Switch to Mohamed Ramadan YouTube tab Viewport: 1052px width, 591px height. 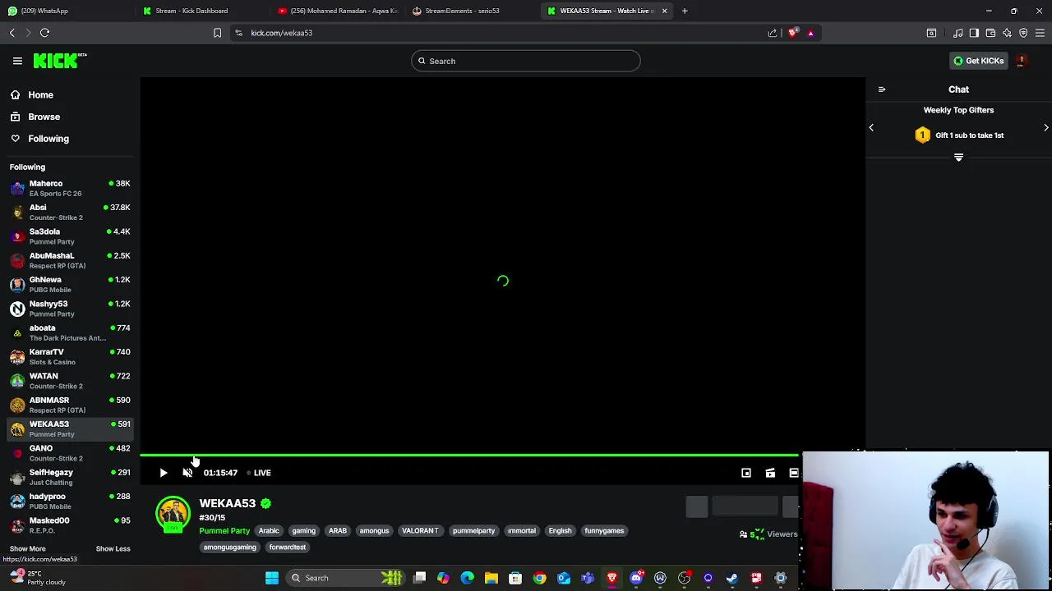pos(337,11)
